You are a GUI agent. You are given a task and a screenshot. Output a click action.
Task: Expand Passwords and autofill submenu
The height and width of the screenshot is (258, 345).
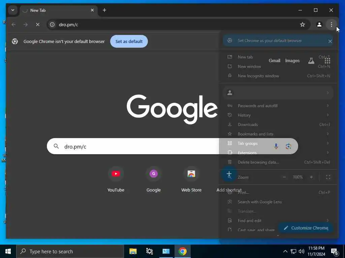(x=278, y=106)
